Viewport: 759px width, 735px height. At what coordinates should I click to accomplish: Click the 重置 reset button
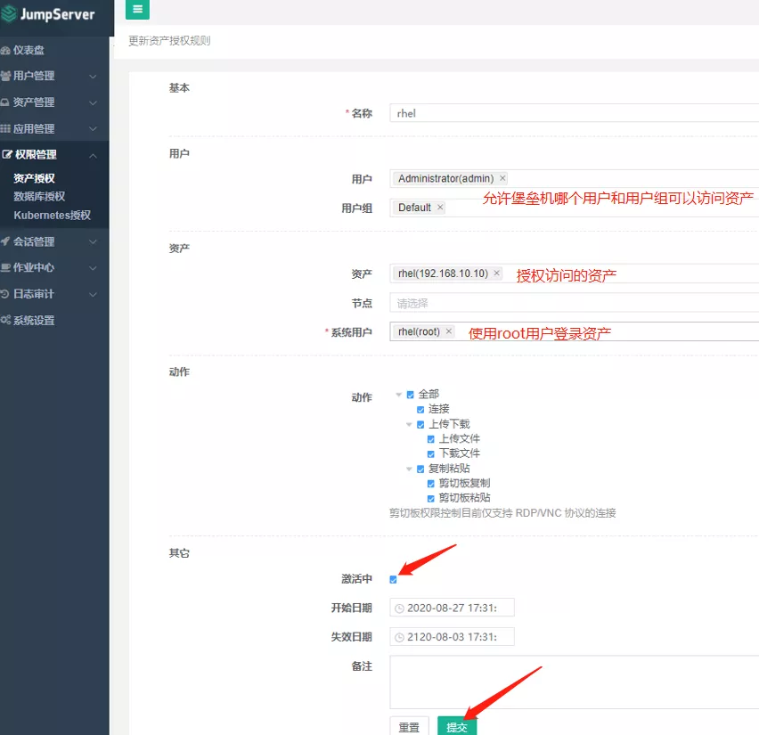pos(409,726)
